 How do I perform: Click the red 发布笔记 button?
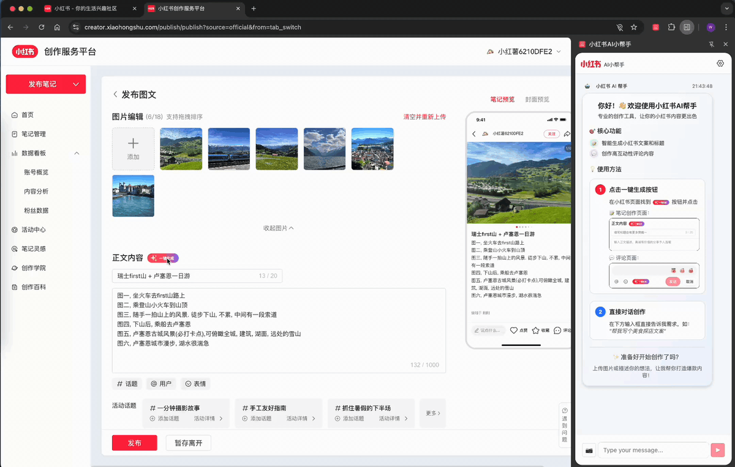pos(46,84)
